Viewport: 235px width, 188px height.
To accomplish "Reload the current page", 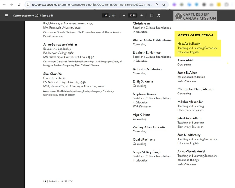I will tap(19, 5).
